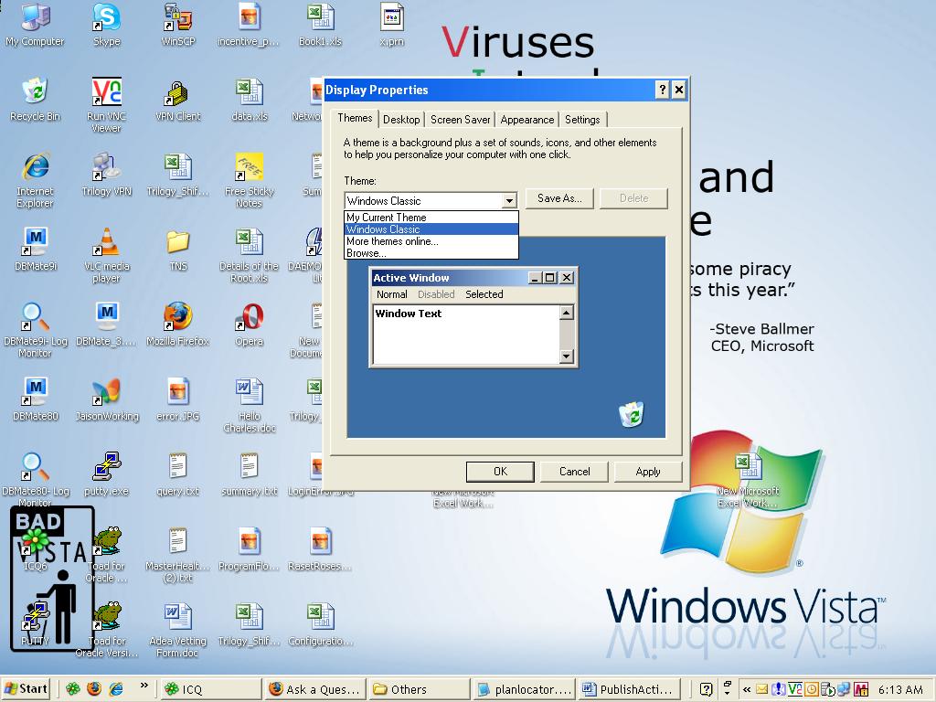Select the putty.exe desktop icon
Screen dimensions: 936x702
point(106,473)
